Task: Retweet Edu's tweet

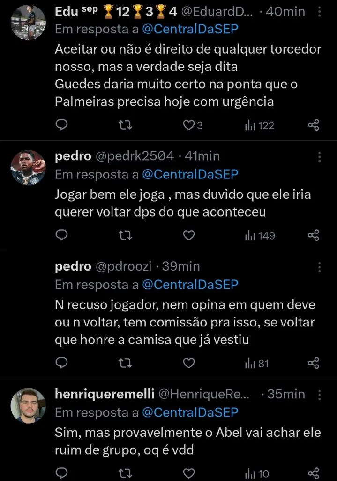Action: (x=125, y=125)
